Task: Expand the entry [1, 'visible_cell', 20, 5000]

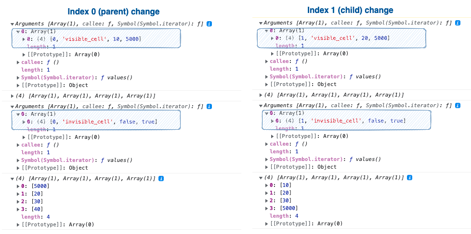Action: pos(272,38)
